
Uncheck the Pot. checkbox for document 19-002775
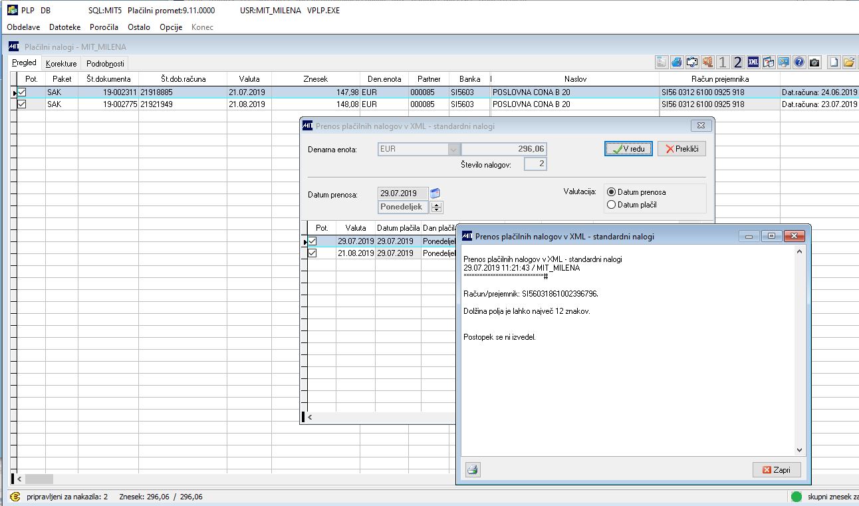(22, 104)
